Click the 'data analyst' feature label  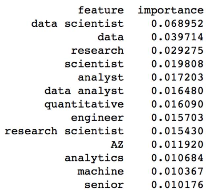84,91
